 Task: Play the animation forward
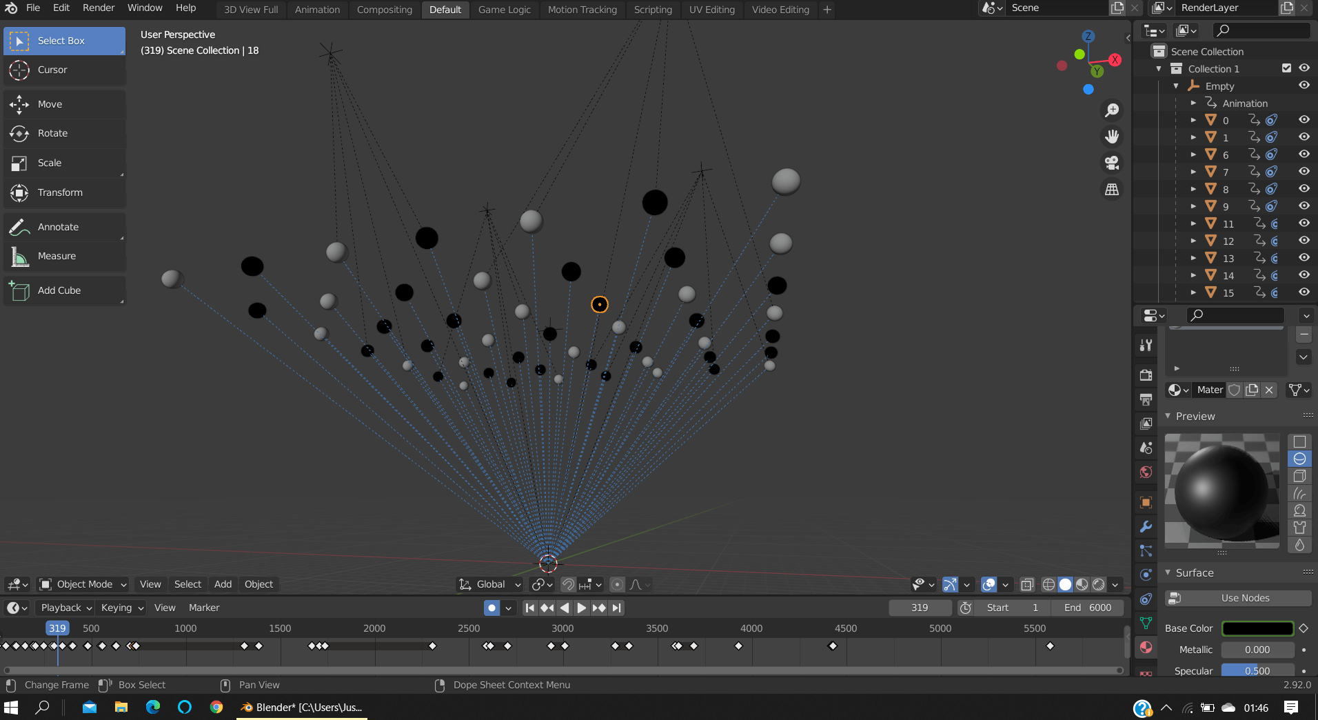[x=581, y=608]
